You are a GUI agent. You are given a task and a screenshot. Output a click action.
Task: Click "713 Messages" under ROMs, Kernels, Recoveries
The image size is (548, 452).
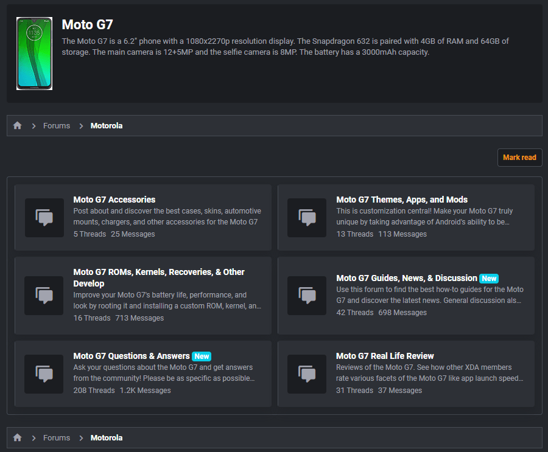point(140,318)
